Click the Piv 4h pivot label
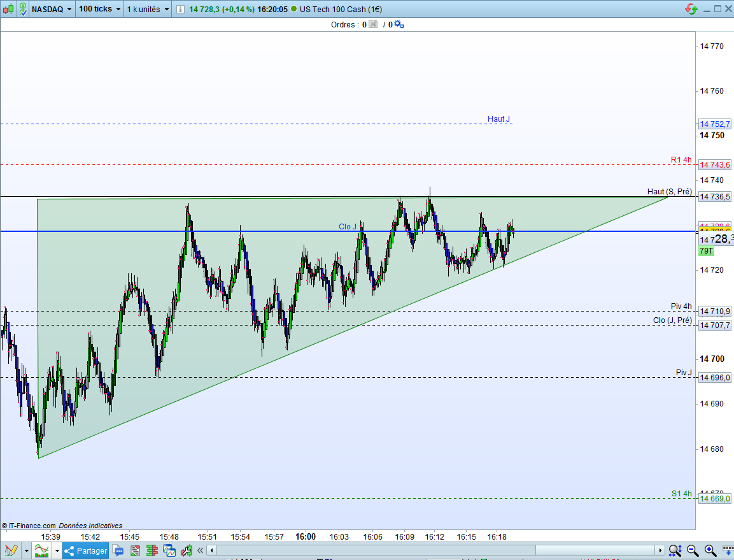 coord(681,306)
